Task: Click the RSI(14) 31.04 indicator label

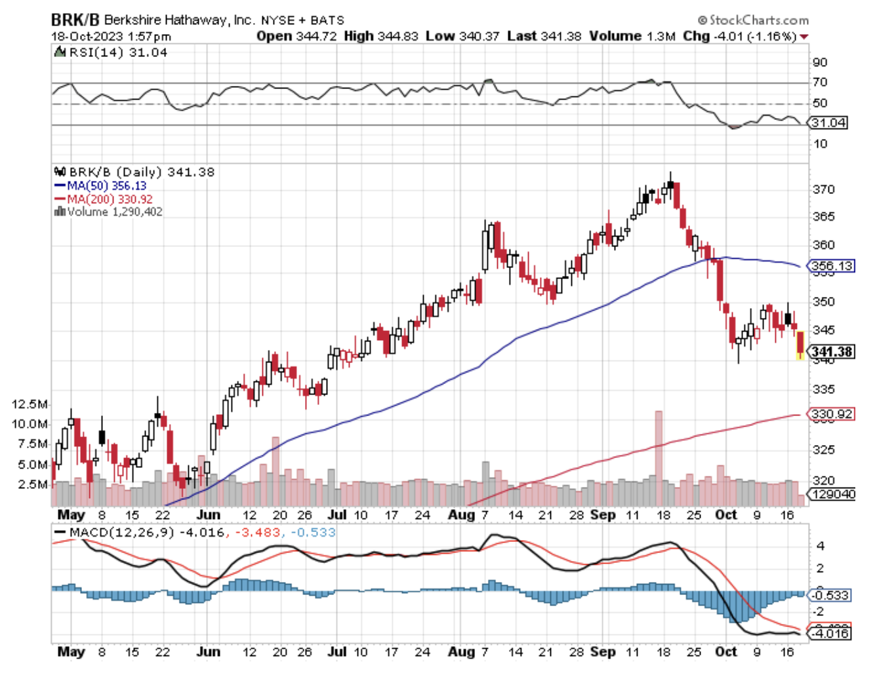Action: 118,52
